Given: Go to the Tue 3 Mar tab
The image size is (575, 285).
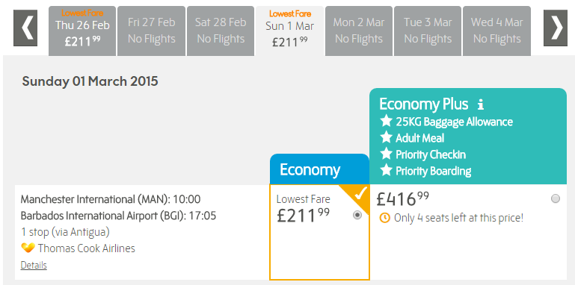Looking at the screenshot, I should [x=428, y=31].
